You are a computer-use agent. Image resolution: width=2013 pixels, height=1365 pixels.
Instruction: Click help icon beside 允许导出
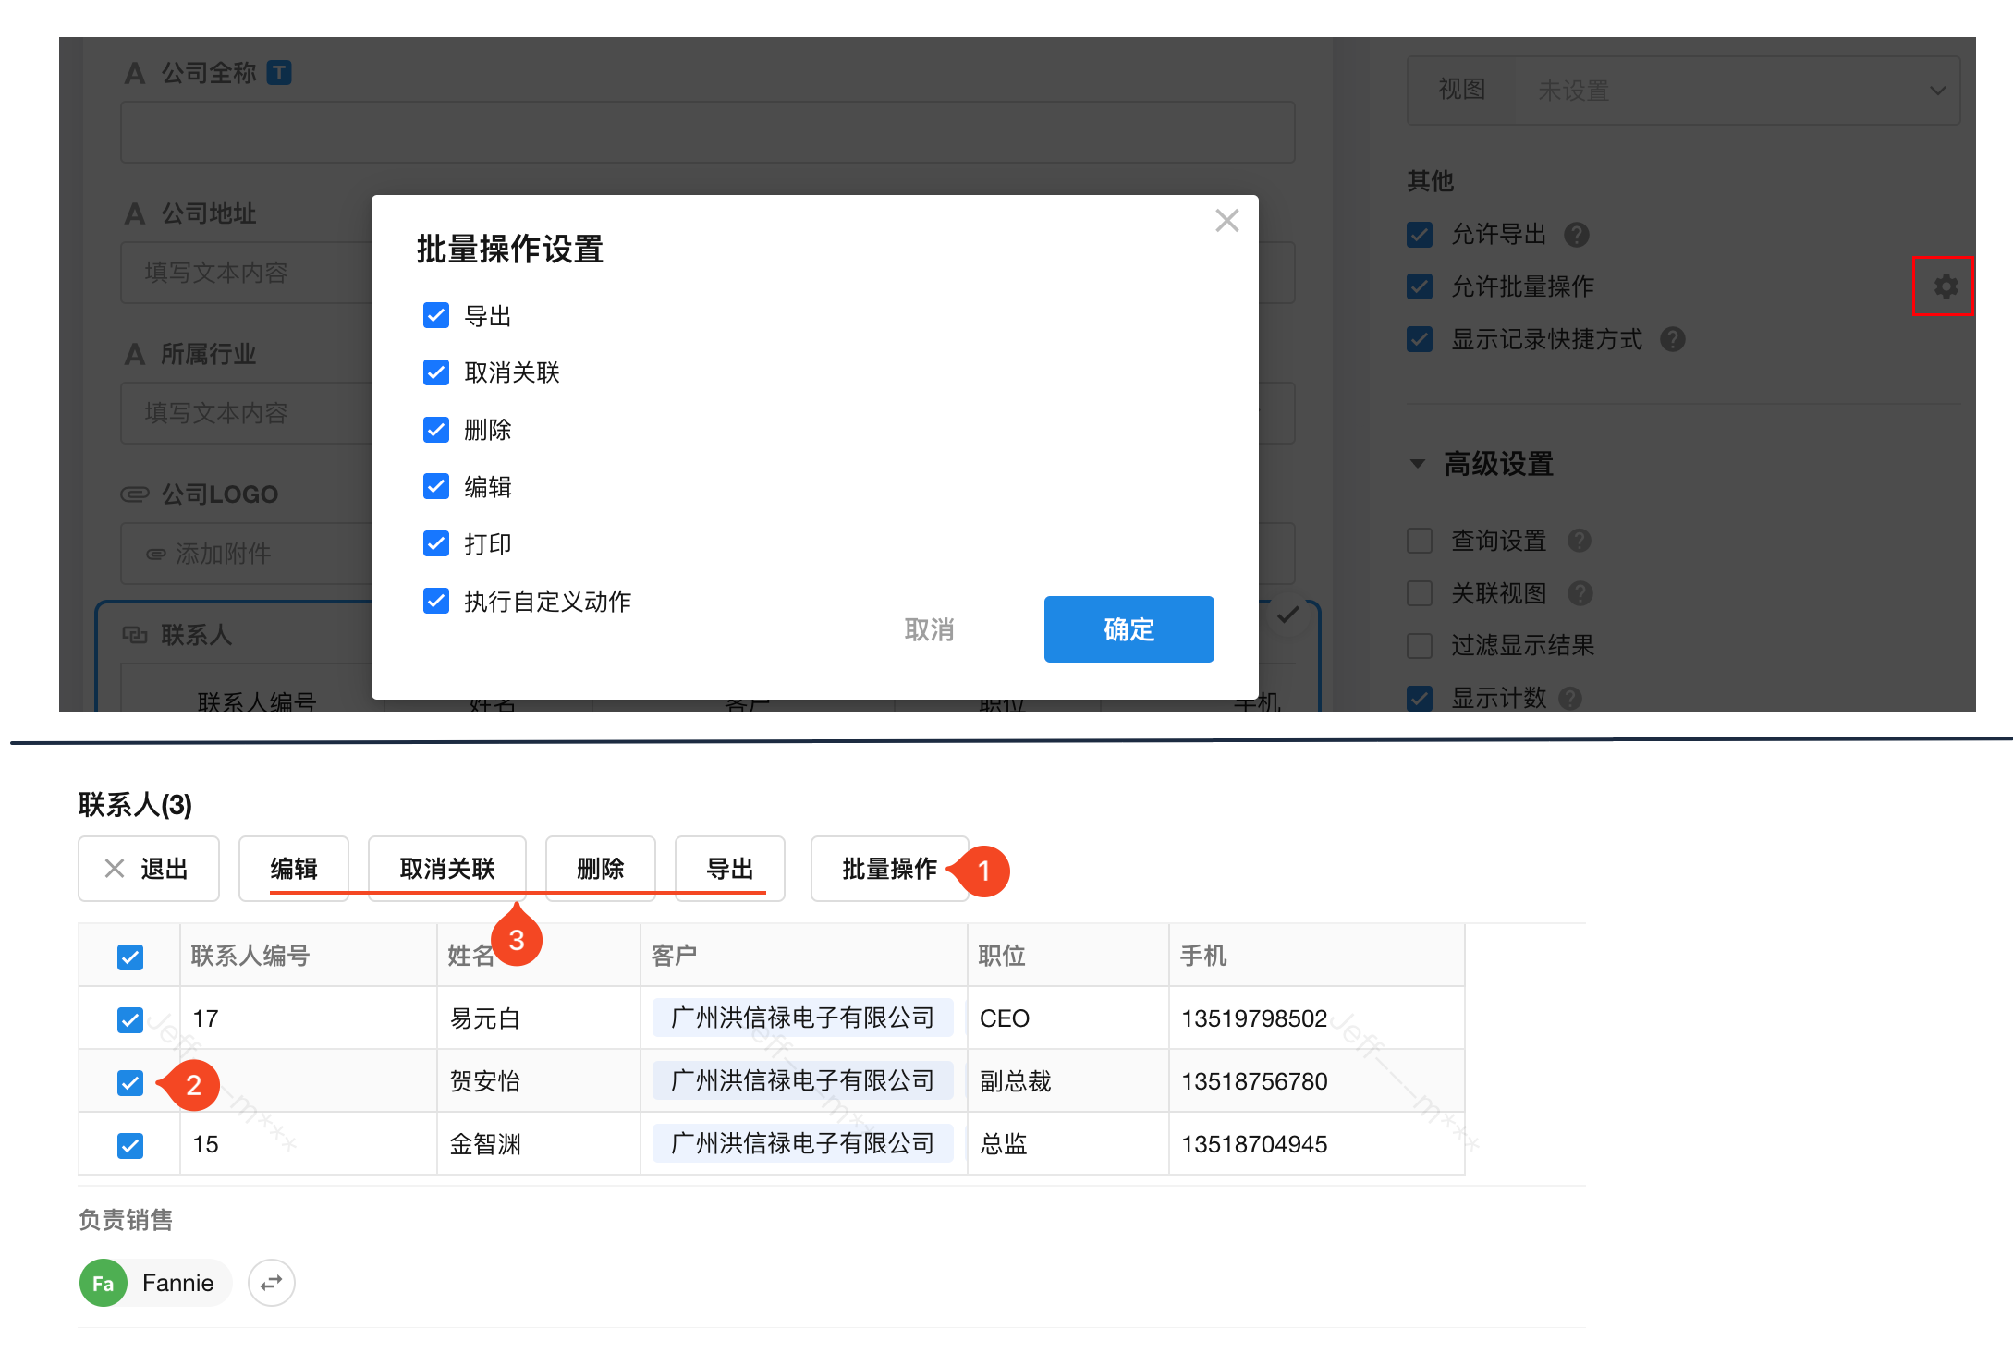pyautogui.click(x=1577, y=235)
